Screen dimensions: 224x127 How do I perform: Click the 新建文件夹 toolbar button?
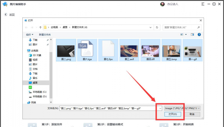pyautogui.click(x=45, y=35)
